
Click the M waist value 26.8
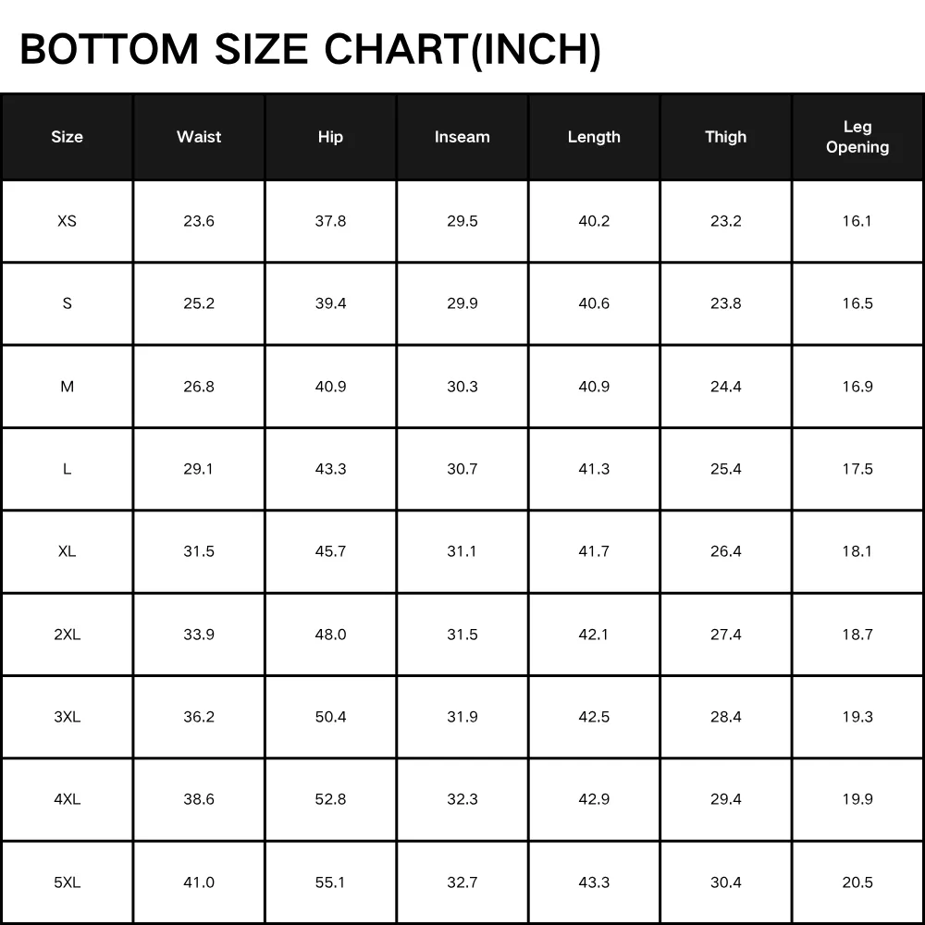pos(199,387)
